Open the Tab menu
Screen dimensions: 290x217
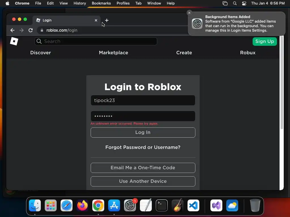138,3
